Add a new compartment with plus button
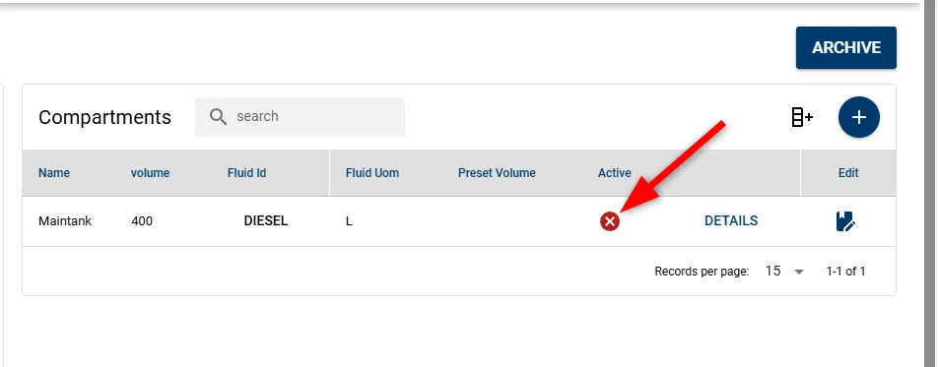 click(x=859, y=117)
